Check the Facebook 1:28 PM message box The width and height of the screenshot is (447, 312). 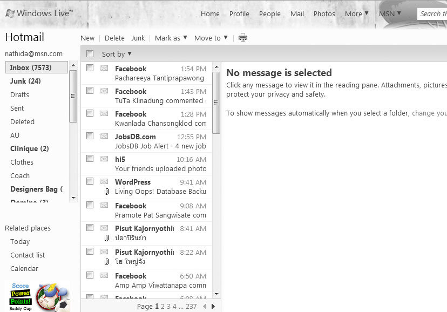tap(90, 113)
